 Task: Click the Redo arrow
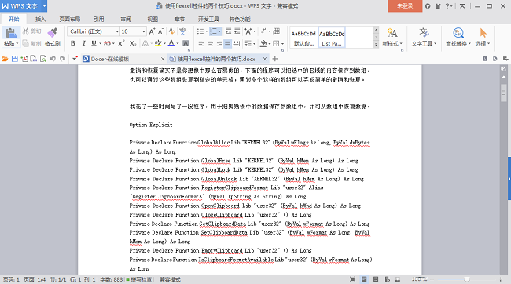point(62,59)
